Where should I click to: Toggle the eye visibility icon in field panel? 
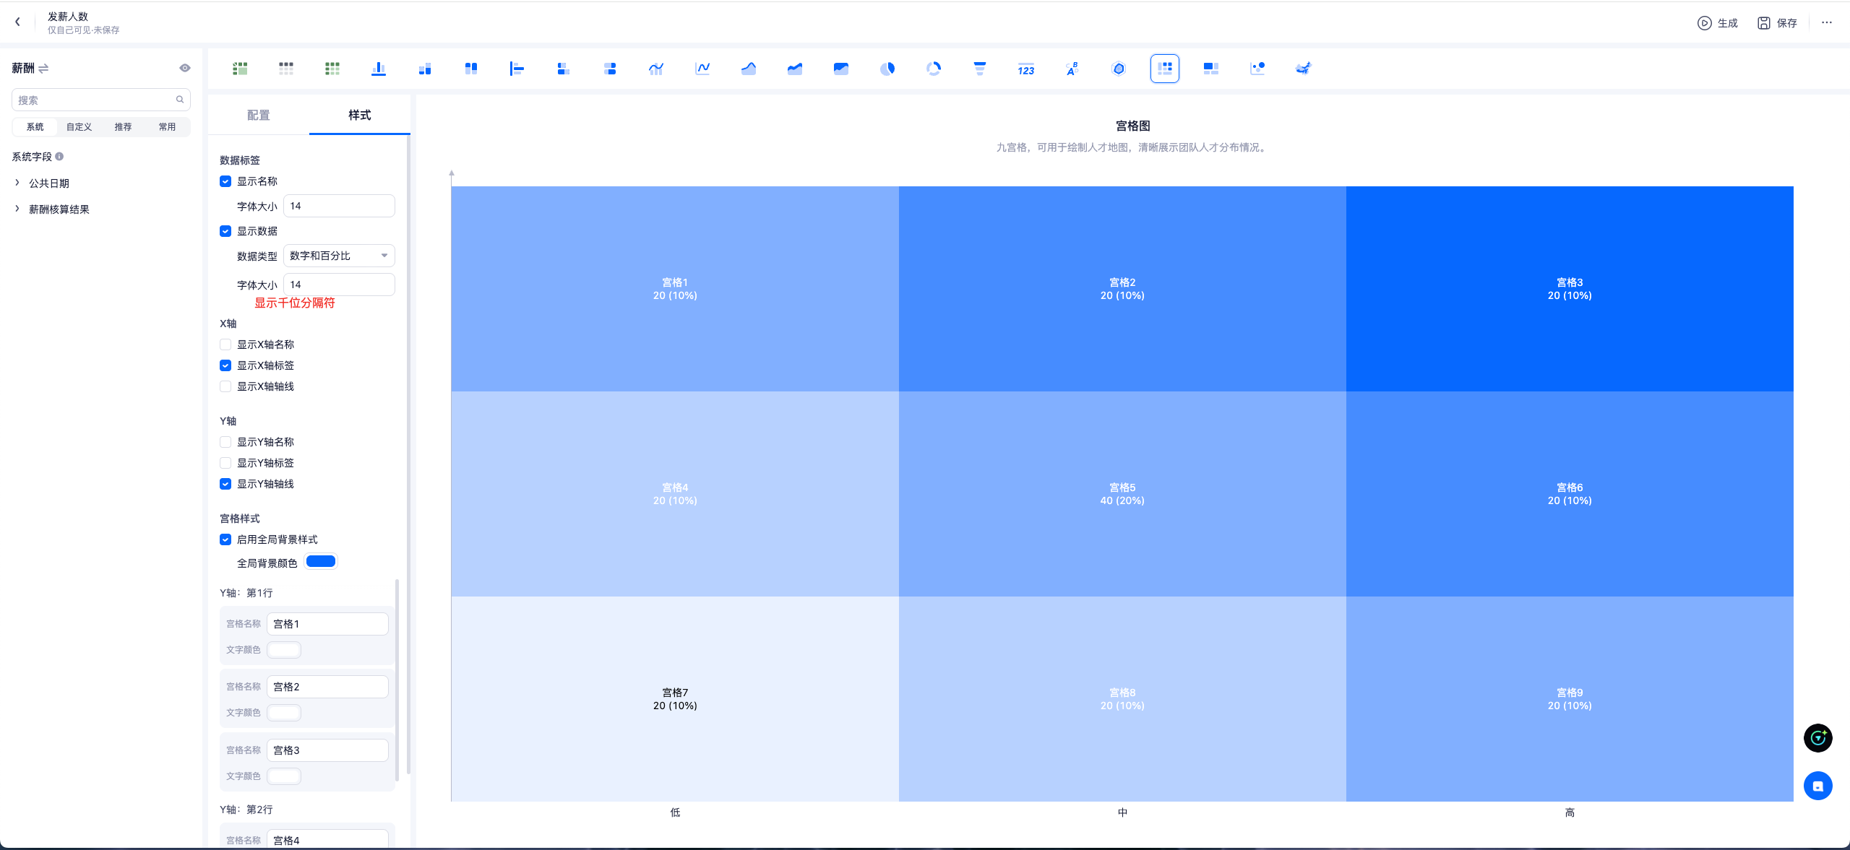(x=185, y=68)
